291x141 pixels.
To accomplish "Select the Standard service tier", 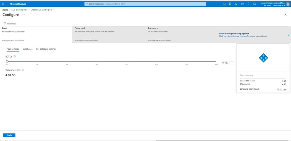I will coord(109,34).
